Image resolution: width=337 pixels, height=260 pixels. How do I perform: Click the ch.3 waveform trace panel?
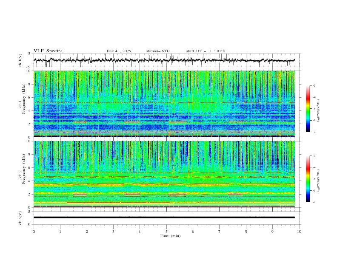click(x=167, y=218)
